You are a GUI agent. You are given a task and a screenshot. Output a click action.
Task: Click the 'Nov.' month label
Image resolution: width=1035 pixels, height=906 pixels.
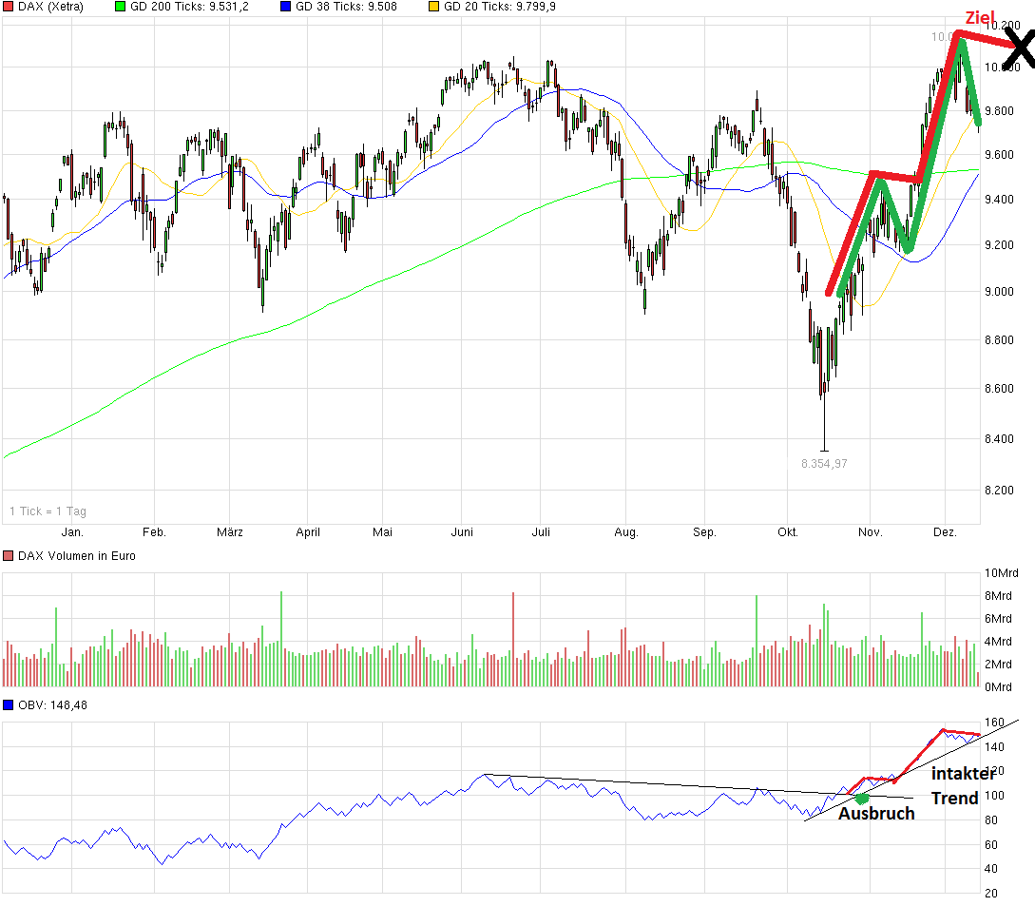coord(870,532)
